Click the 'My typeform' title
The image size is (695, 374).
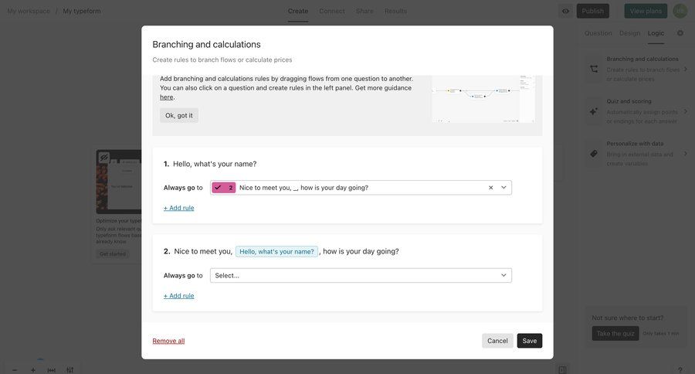click(x=82, y=11)
